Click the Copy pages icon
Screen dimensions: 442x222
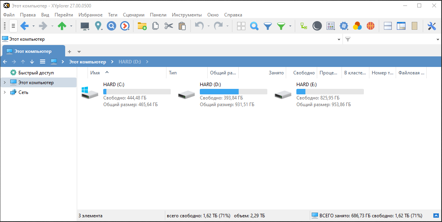pyautogui.click(x=155, y=26)
